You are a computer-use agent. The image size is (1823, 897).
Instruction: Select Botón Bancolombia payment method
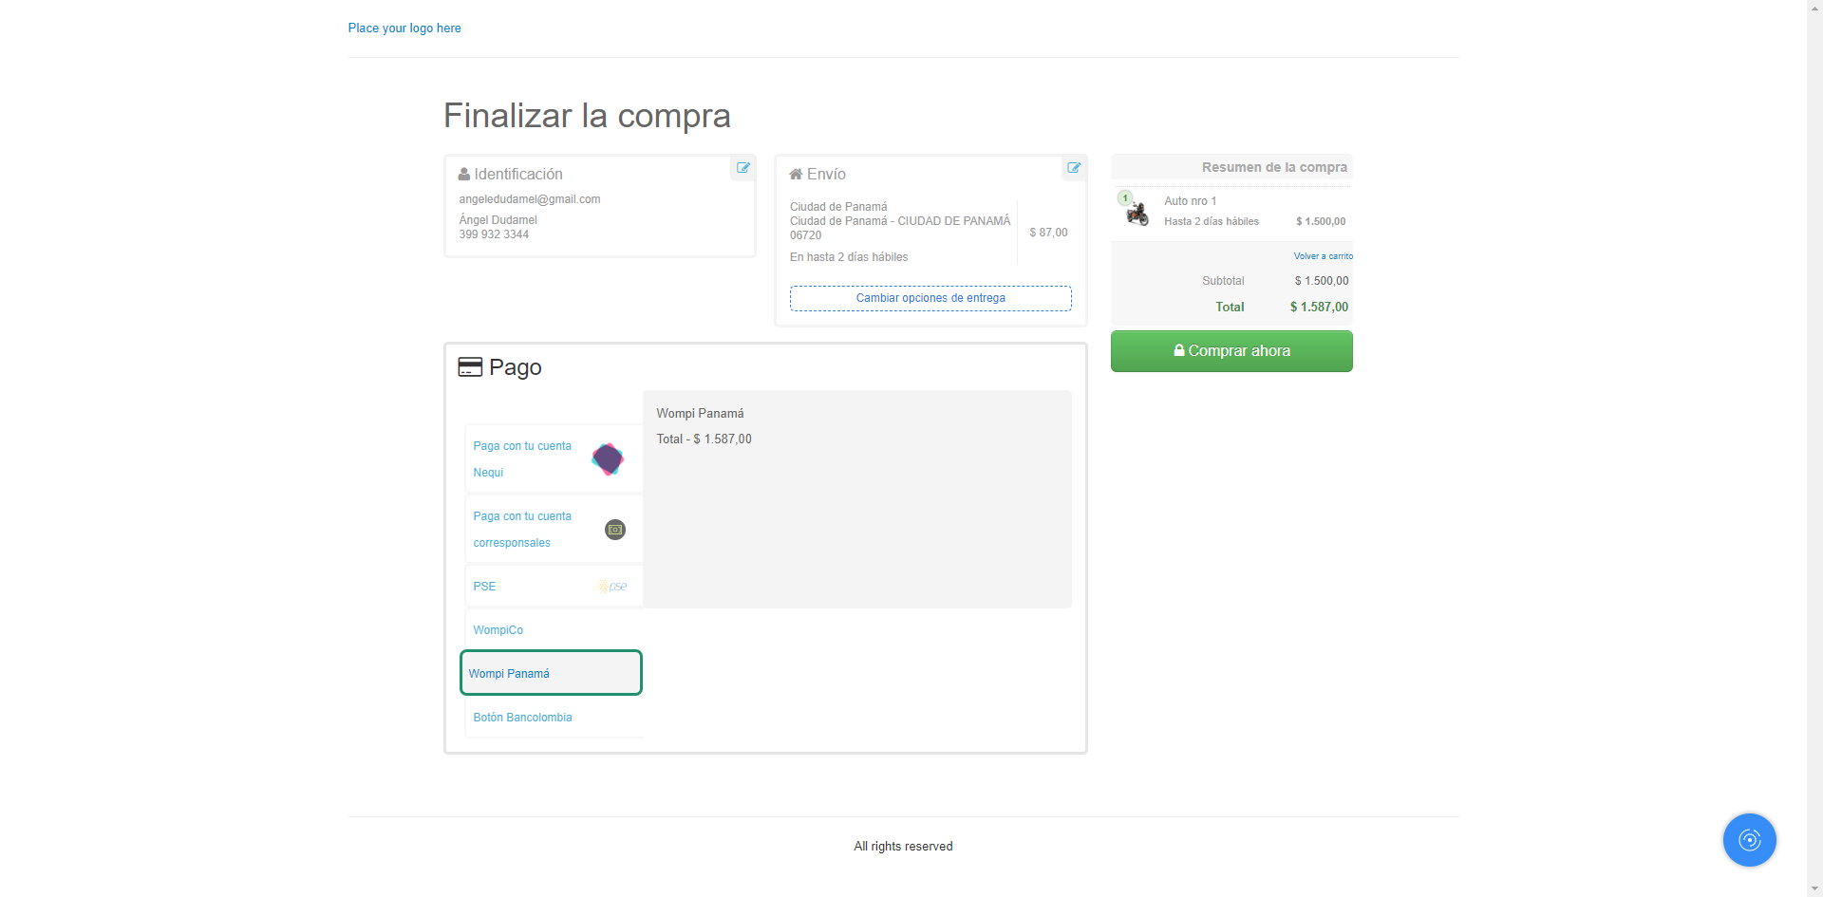[x=523, y=718]
